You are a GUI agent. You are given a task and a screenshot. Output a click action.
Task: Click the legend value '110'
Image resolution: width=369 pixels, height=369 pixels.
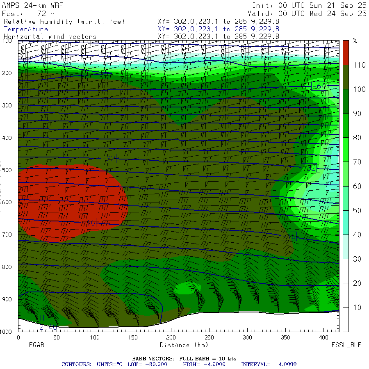[x=359, y=65]
